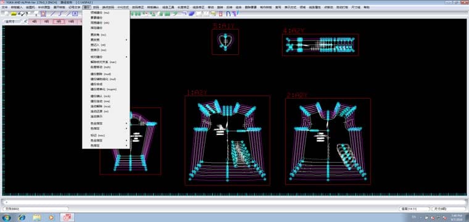
Task: Click the green curved arrow toolbar icon
Action: [x=176, y=14]
